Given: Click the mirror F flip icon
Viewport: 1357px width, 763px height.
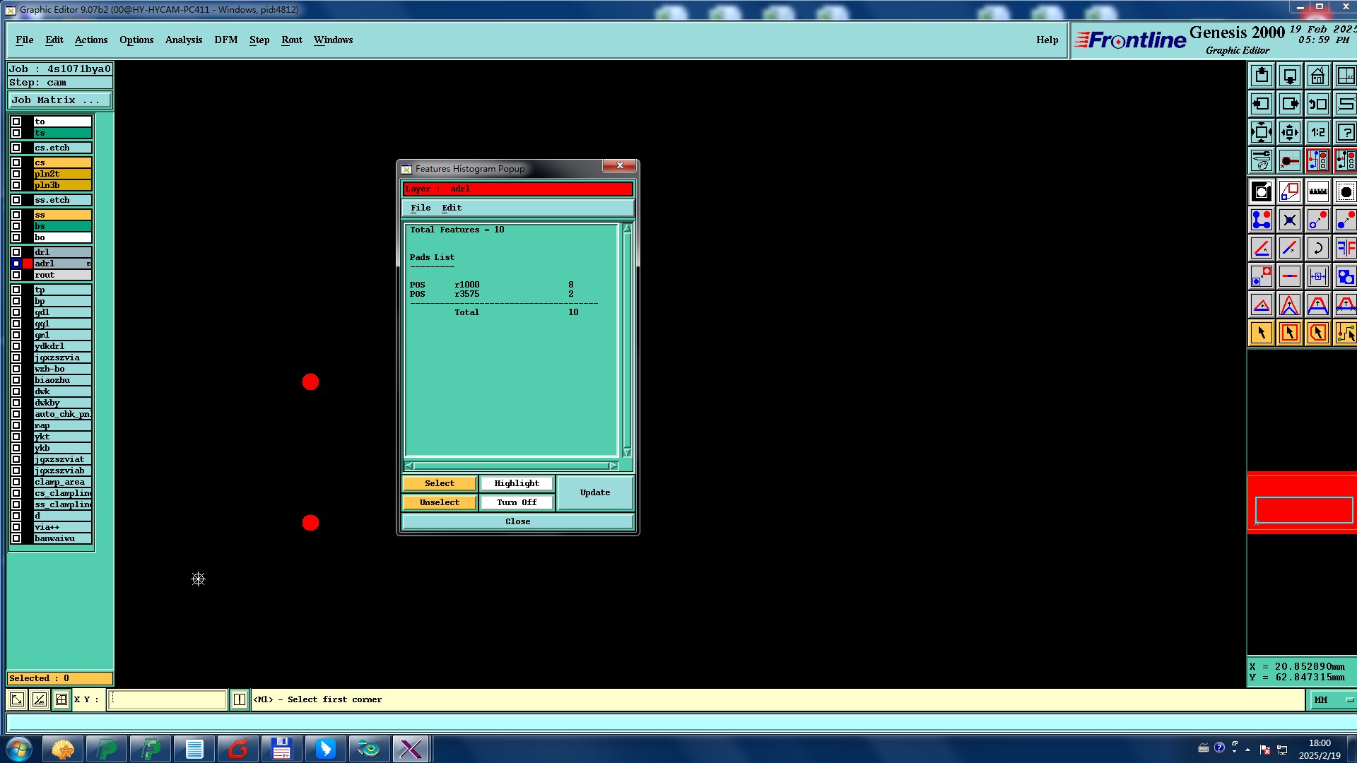Looking at the screenshot, I should (x=1345, y=248).
